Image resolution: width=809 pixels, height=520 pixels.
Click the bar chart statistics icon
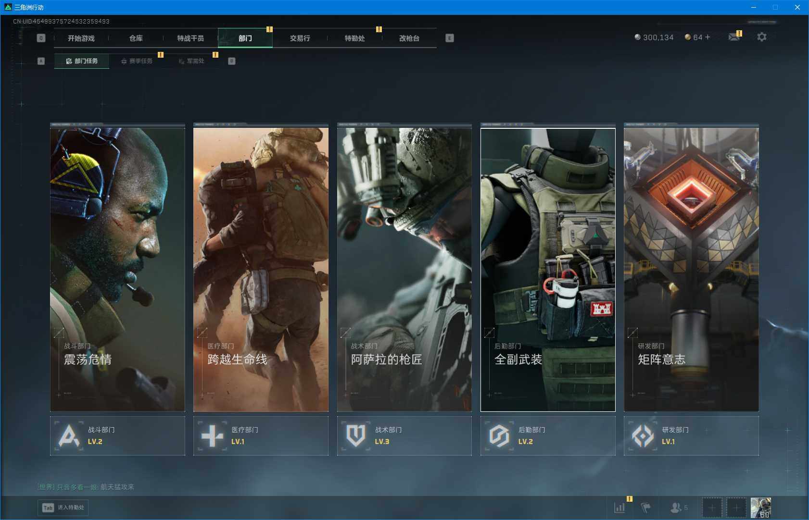619,508
